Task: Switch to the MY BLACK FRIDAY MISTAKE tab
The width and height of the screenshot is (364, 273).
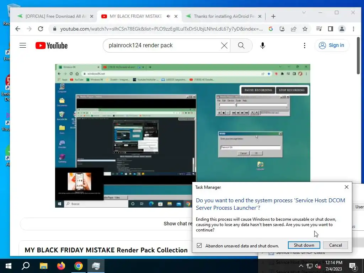Action: pyautogui.click(x=135, y=16)
